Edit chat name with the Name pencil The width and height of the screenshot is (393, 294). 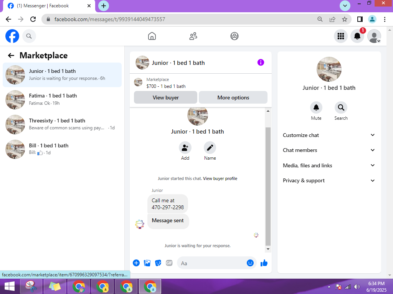(x=210, y=148)
